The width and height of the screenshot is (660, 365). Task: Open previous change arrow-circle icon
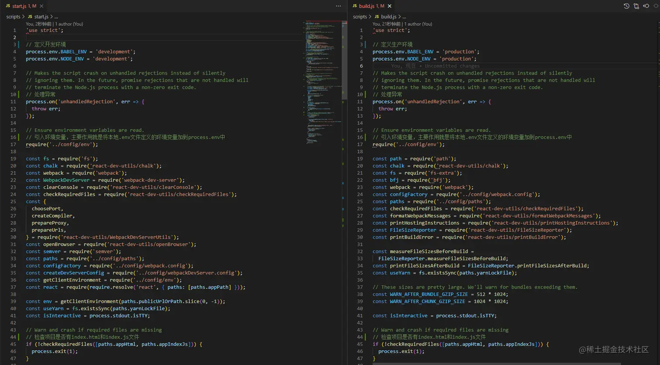pyautogui.click(x=646, y=6)
